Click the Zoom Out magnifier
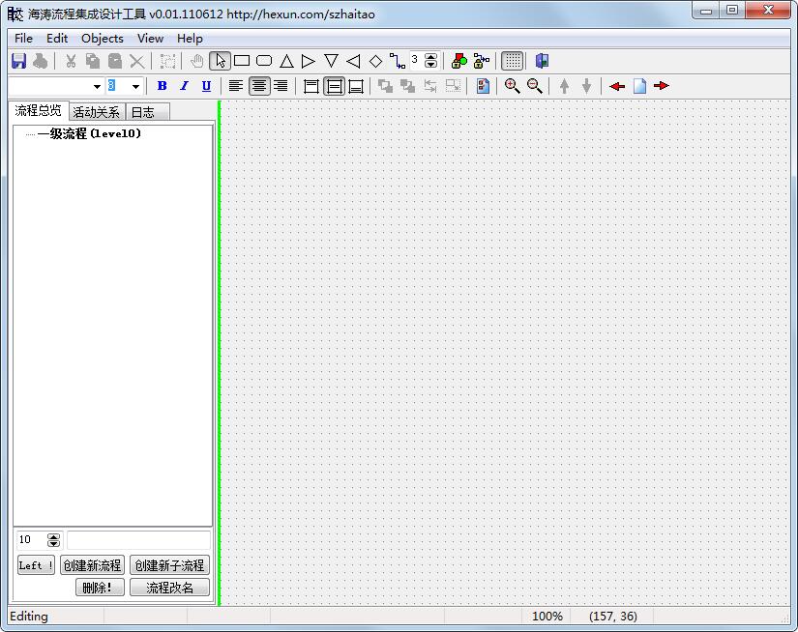This screenshot has width=798, height=632. pyautogui.click(x=534, y=86)
